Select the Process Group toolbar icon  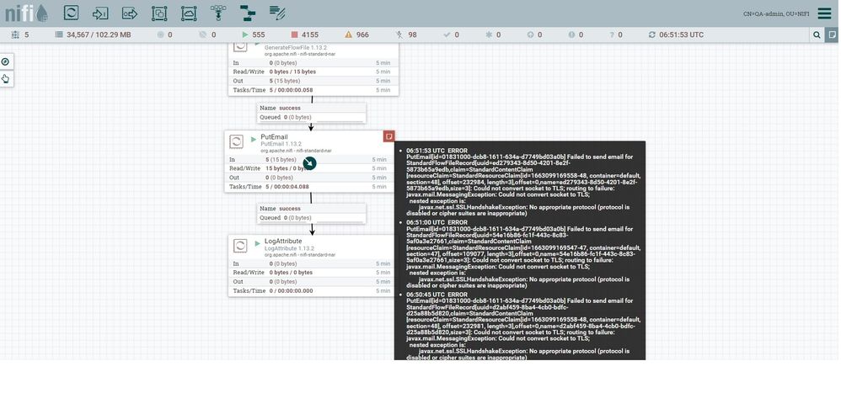159,13
